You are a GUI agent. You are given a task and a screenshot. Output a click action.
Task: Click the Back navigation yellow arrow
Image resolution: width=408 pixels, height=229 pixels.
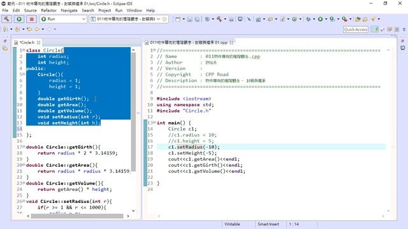point(37,29)
